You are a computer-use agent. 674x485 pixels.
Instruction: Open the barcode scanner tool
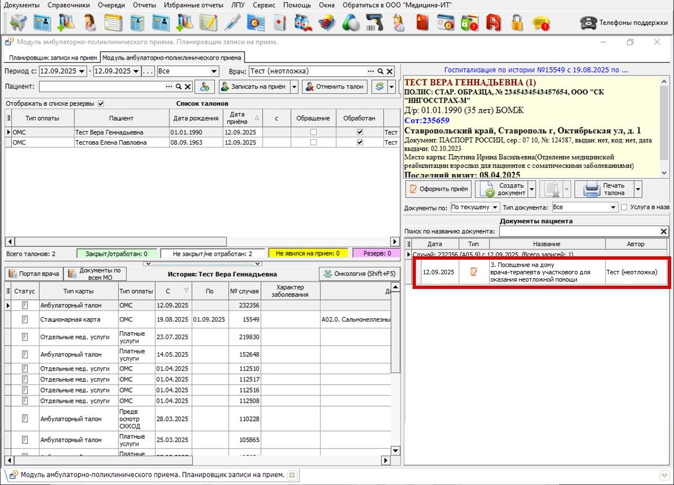pyautogui.click(x=374, y=23)
